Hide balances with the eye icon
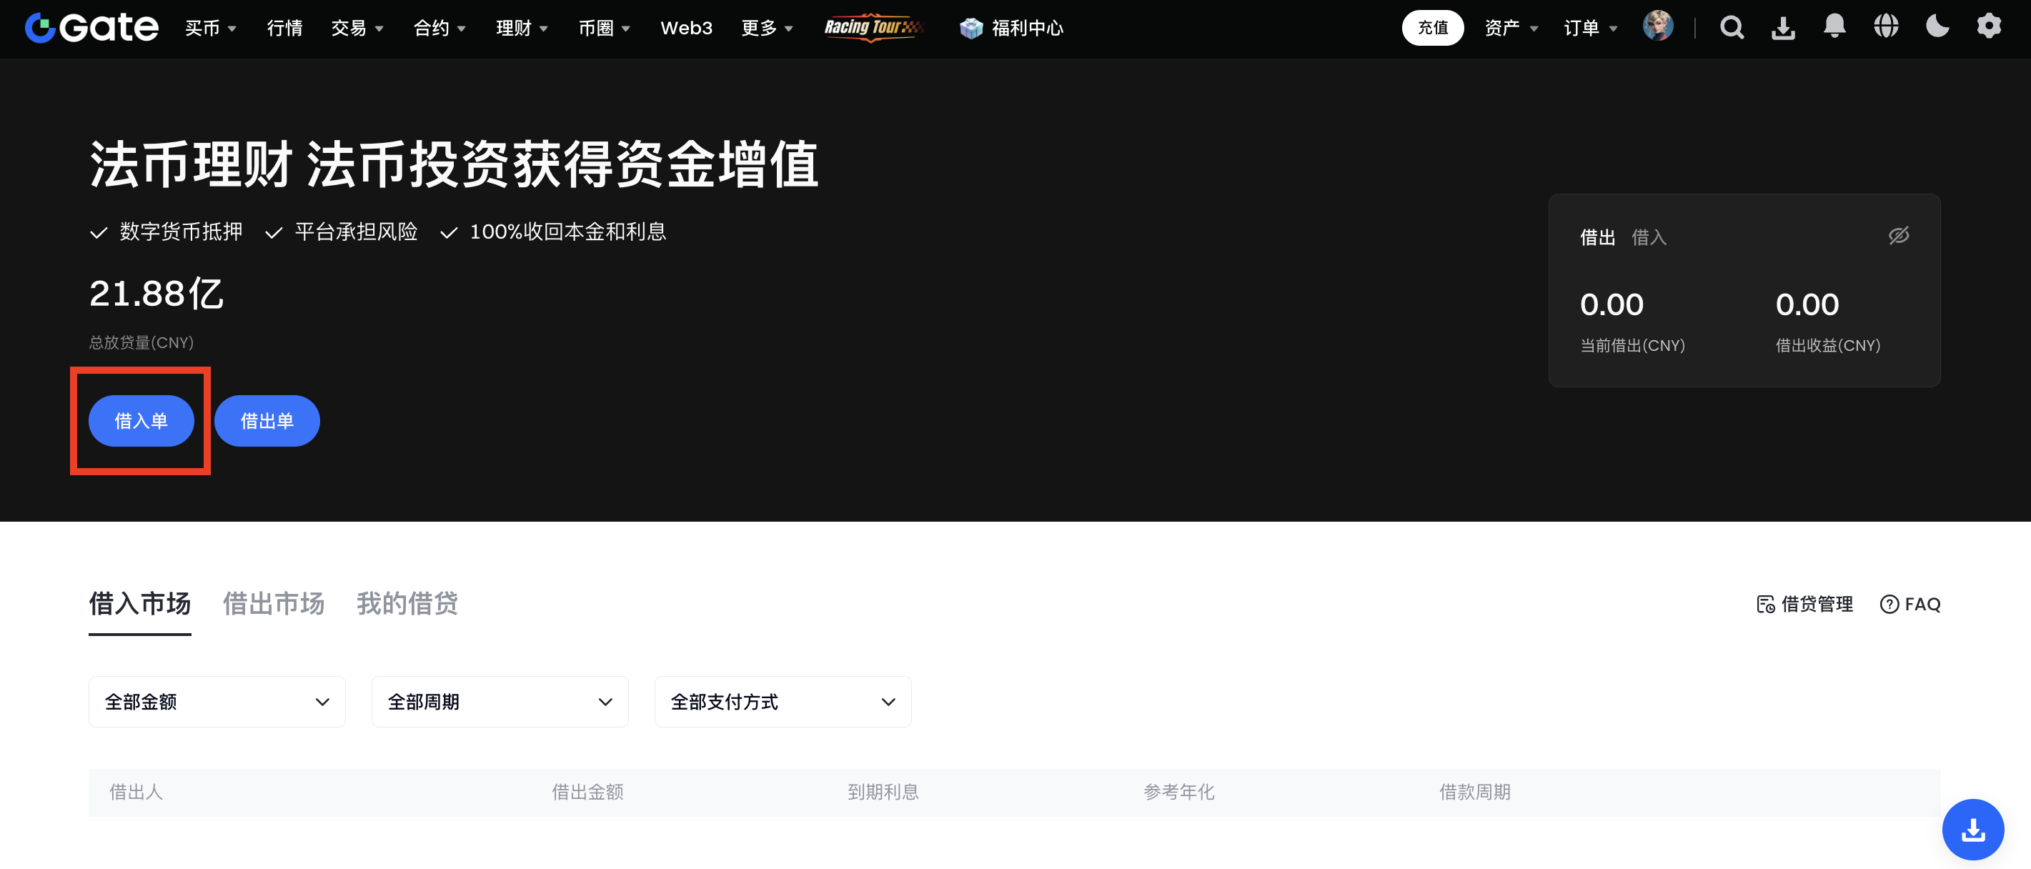 pos(1899,236)
